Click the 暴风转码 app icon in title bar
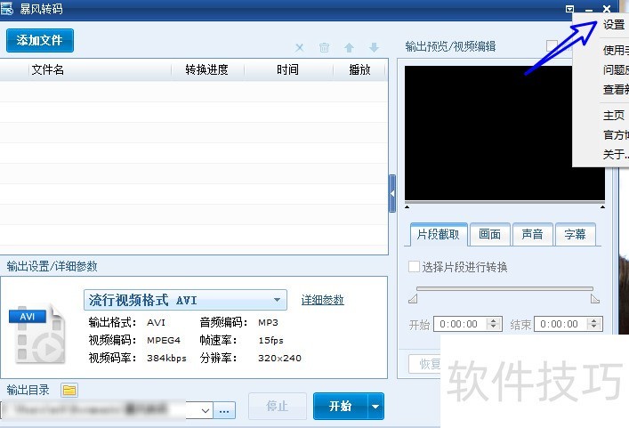 [7, 8]
